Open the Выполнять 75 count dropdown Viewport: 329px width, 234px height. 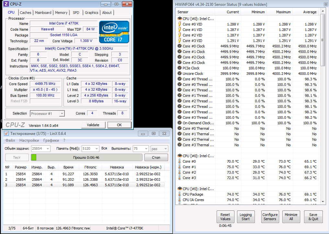click(141, 149)
